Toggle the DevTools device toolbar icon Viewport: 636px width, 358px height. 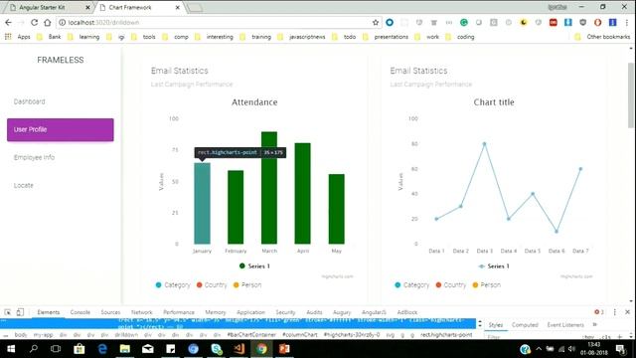click(20, 312)
